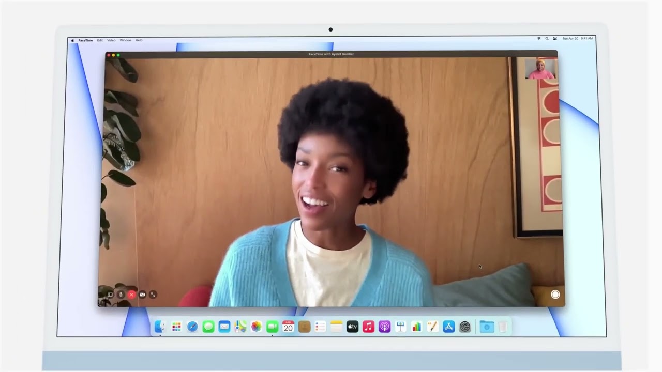Open the FaceTime menu in the menu bar
This screenshot has height=372, width=662.
[85, 40]
